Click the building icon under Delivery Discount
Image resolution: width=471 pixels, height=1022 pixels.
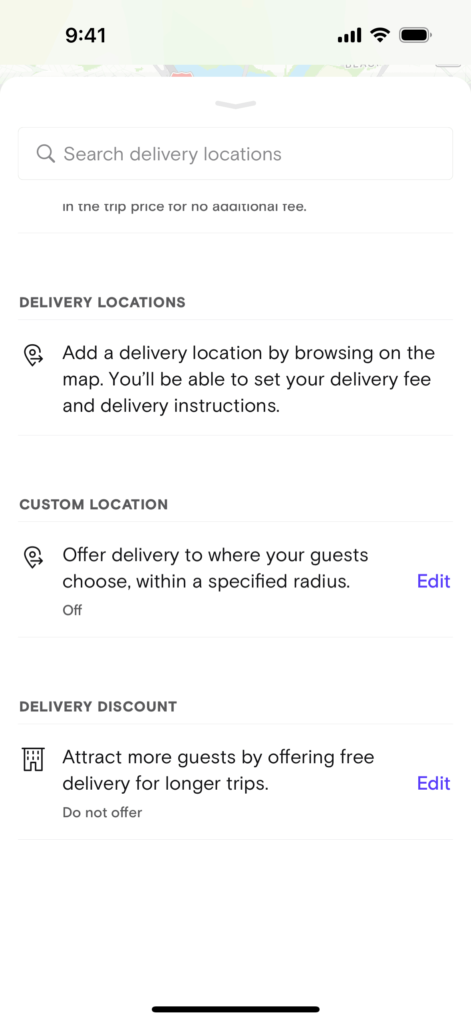point(34,759)
